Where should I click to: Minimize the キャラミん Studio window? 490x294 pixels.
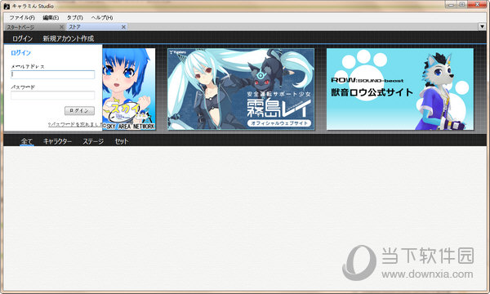coord(451,4)
